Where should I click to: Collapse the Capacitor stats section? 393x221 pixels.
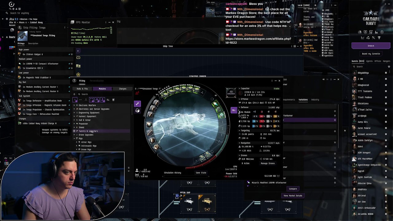click(239, 89)
